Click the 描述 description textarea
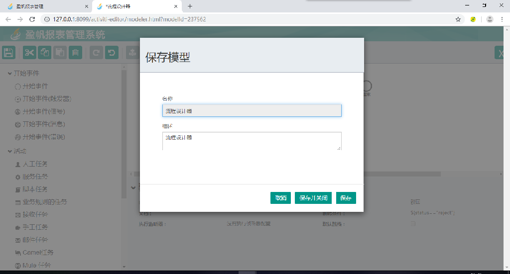The image size is (510, 274). [x=252, y=141]
